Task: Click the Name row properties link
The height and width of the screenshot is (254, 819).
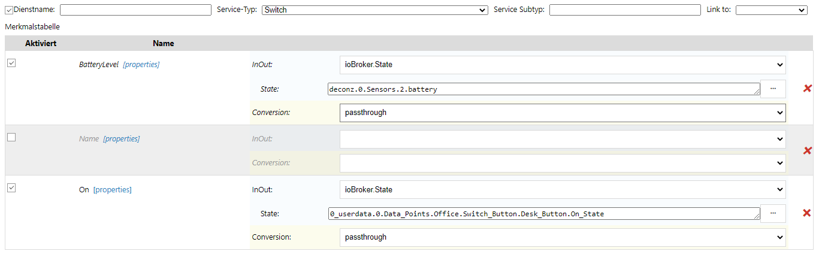Action: coord(122,139)
